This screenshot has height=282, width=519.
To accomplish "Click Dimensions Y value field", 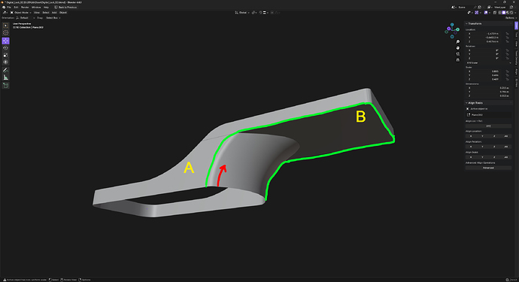I will [489, 92].
